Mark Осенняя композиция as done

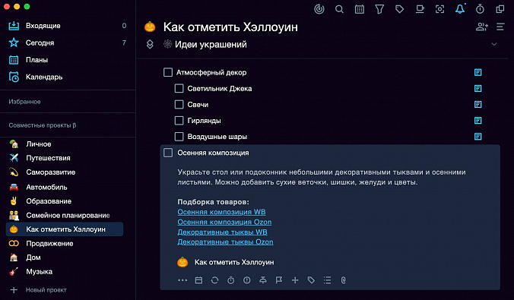(168, 153)
